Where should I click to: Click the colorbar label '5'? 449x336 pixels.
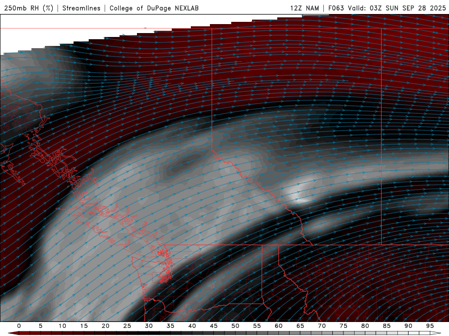point(40,326)
